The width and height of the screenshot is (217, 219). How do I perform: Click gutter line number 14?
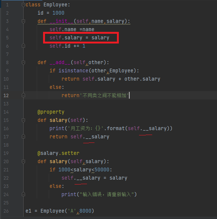6,112
